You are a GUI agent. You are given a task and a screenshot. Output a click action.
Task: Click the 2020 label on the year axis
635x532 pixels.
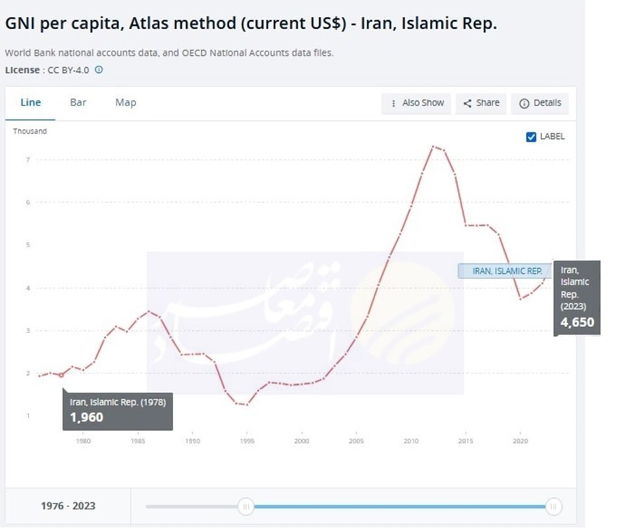click(520, 441)
